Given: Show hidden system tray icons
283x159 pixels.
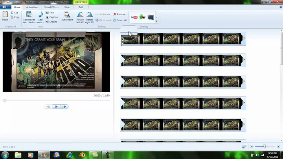Looking at the screenshot, I should [247, 155].
